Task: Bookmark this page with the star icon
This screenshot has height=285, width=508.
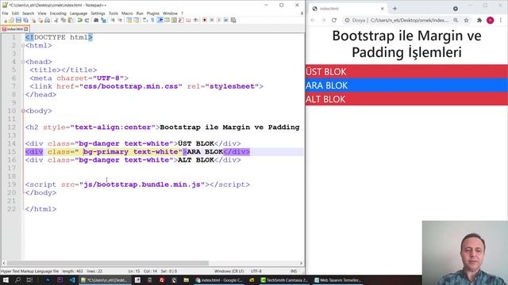Action: pyautogui.click(x=466, y=20)
